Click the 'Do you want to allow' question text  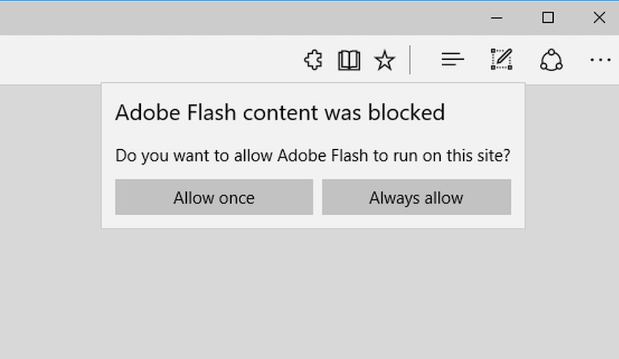(x=313, y=156)
